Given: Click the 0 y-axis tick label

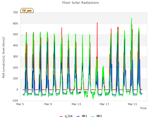Looking at the screenshot, I should point(17,90).
